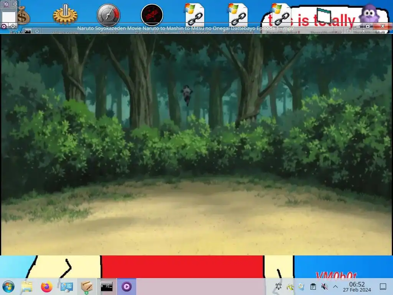Expand hidden system tray icons arrow

335,287
